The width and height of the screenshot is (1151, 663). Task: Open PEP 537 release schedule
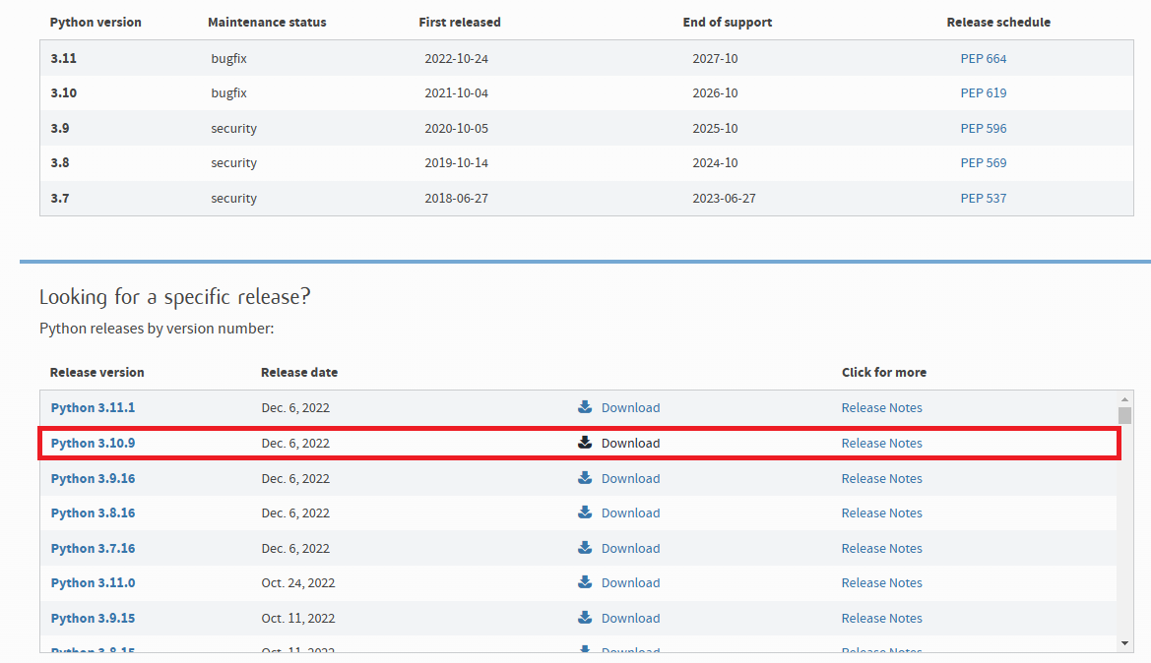click(x=983, y=198)
